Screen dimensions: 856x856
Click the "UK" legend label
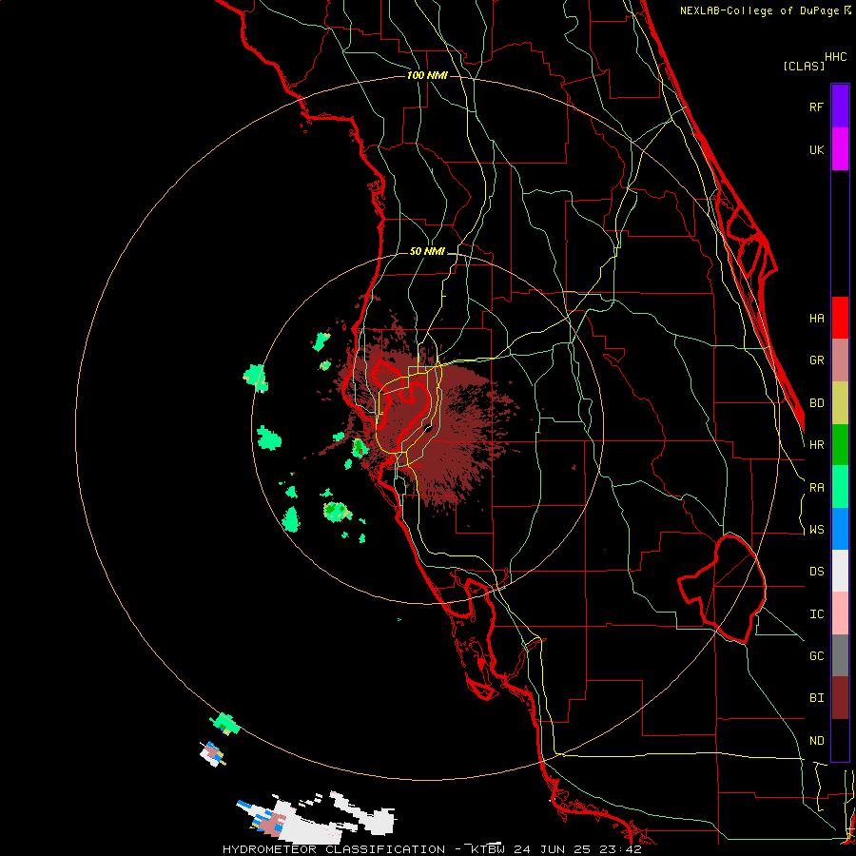pos(817,149)
